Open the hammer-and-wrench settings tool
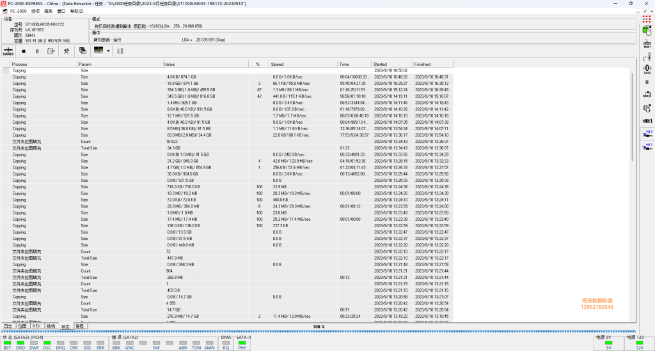 tap(67, 51)
